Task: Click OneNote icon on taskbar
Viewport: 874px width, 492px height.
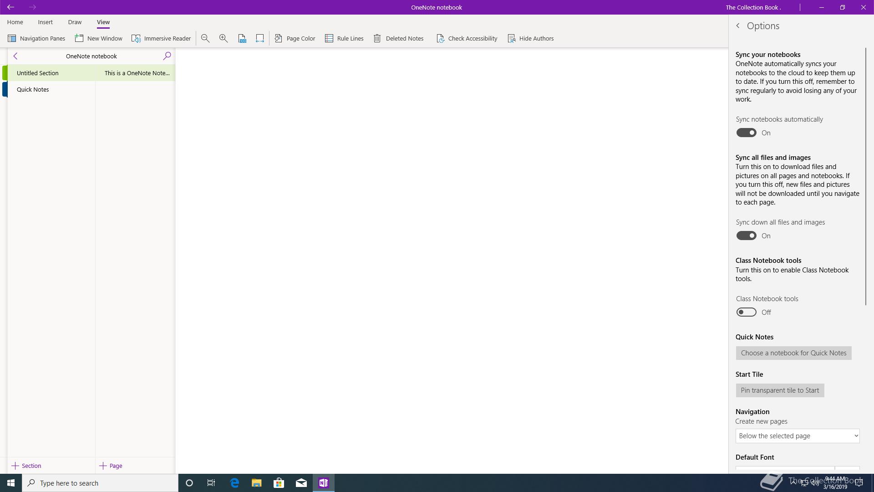Action: [x=324, y=483]
